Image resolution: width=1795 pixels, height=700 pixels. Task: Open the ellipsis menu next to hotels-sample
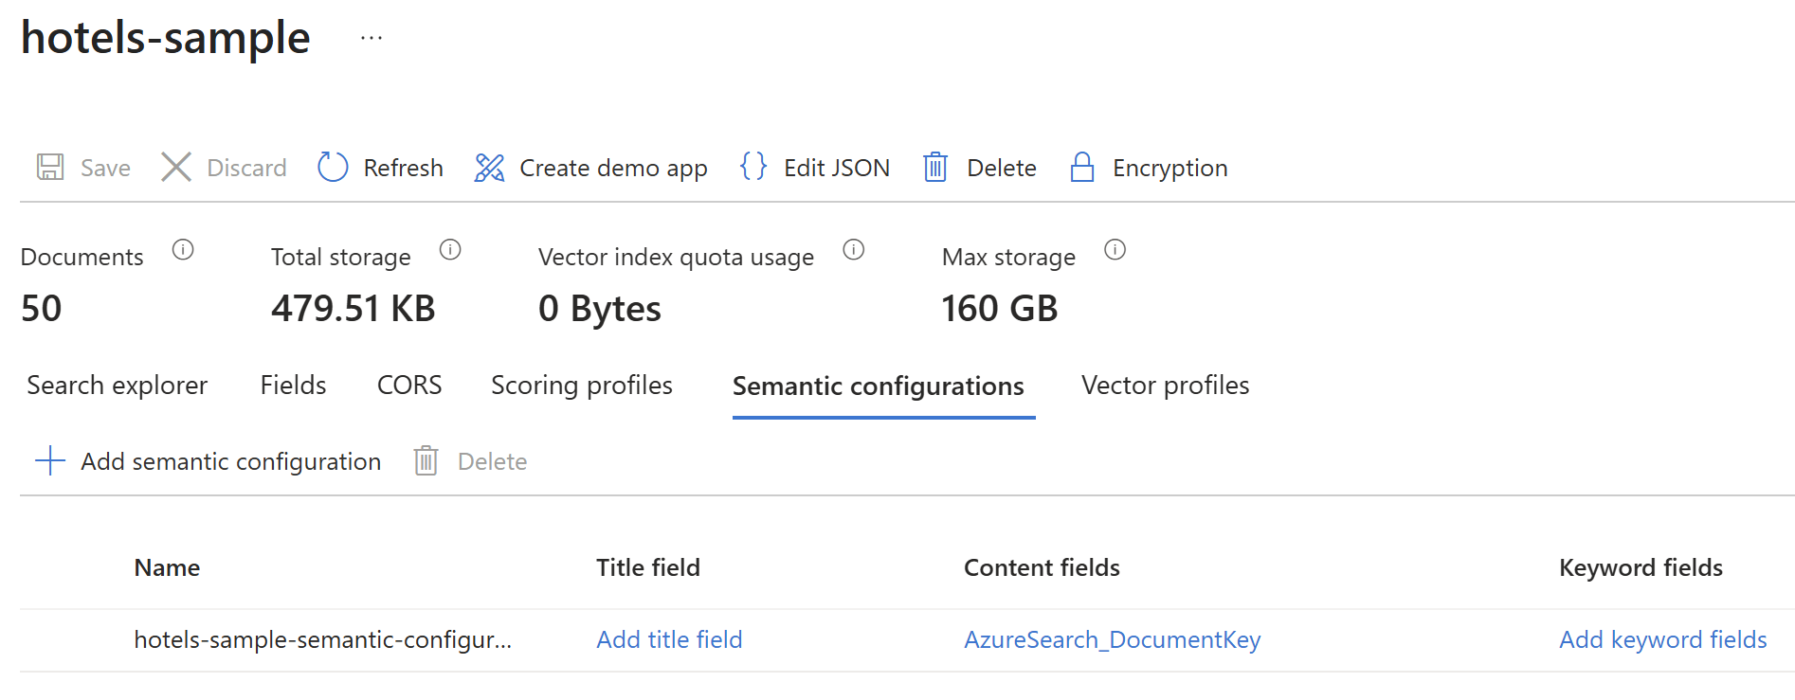pos(372,39)
